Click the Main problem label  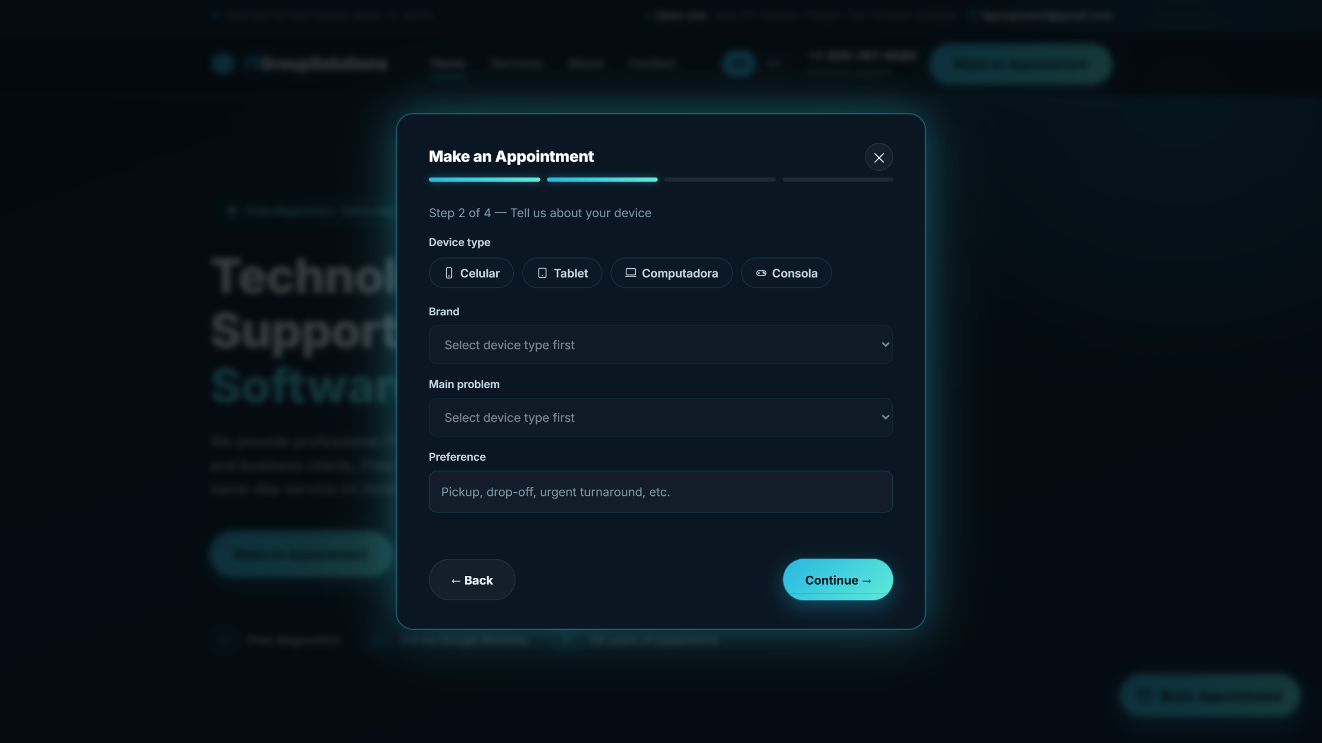464,384
